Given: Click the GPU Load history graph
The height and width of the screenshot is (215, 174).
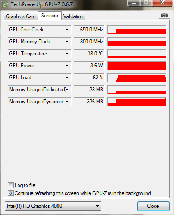Looking at the screenshot, I should pyautogui.click(x=137, y=78).
